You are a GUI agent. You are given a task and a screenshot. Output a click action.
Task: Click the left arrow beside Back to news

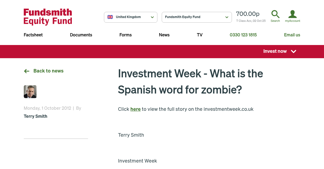tap(27, 71)
